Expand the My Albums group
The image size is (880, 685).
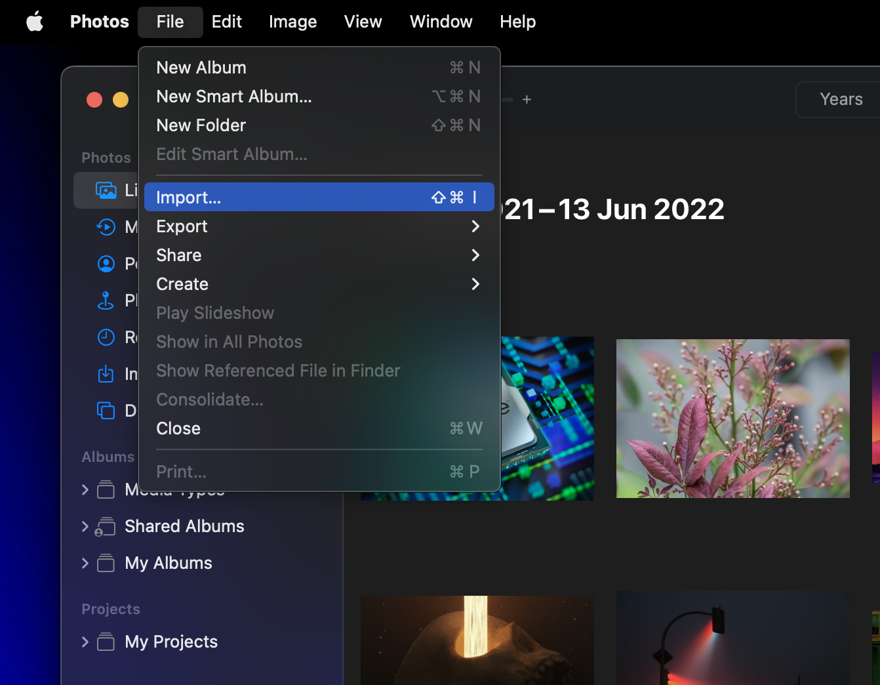(85, 563)
